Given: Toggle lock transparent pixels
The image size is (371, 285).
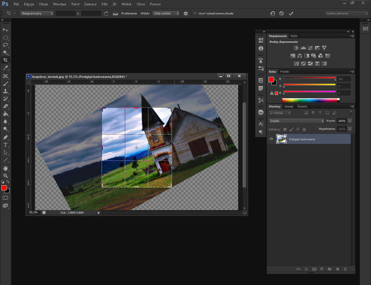Looking at the screenshot, I should click(x=285, y=129).
